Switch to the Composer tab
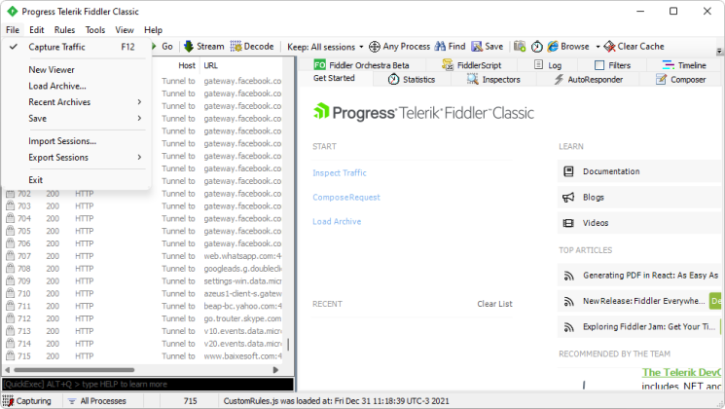The image size is (725, 409). click(680, 80)
